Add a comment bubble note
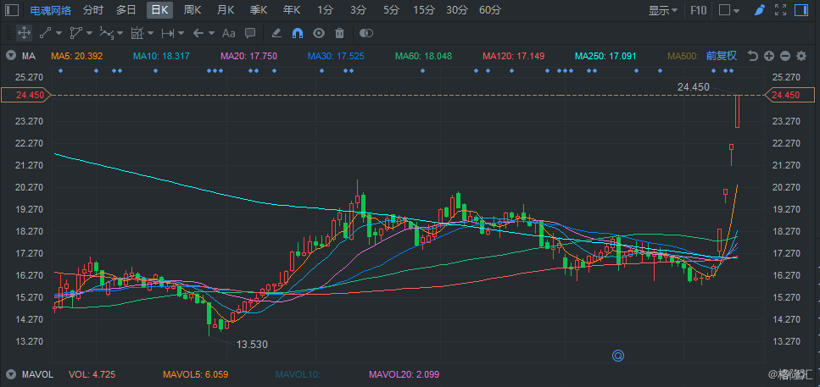Viewport: 820px width, 387px height. [250, 33]
